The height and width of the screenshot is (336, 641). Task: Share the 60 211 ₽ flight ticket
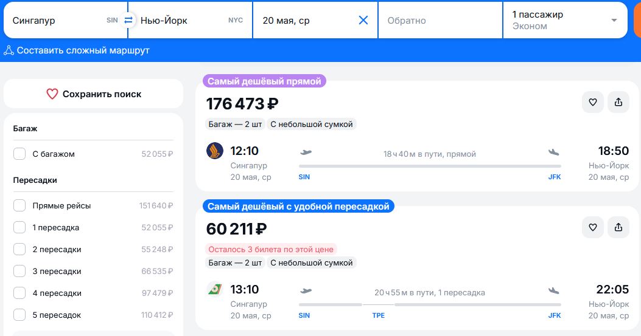[x=618, y=227]
